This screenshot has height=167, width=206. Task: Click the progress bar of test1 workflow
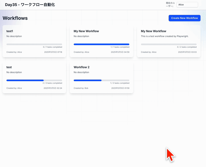pyautogui.click(x=34, y=44)
